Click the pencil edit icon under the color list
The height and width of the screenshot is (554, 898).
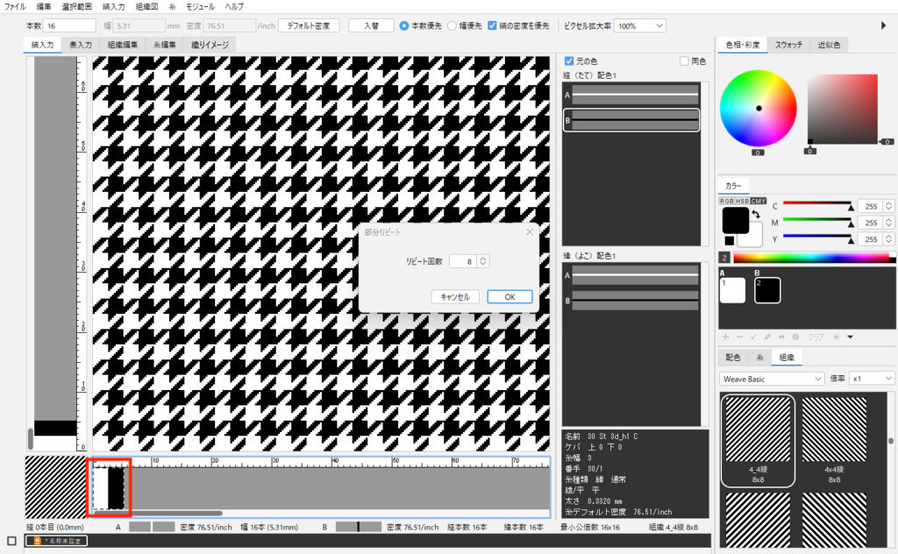(767, 337)
